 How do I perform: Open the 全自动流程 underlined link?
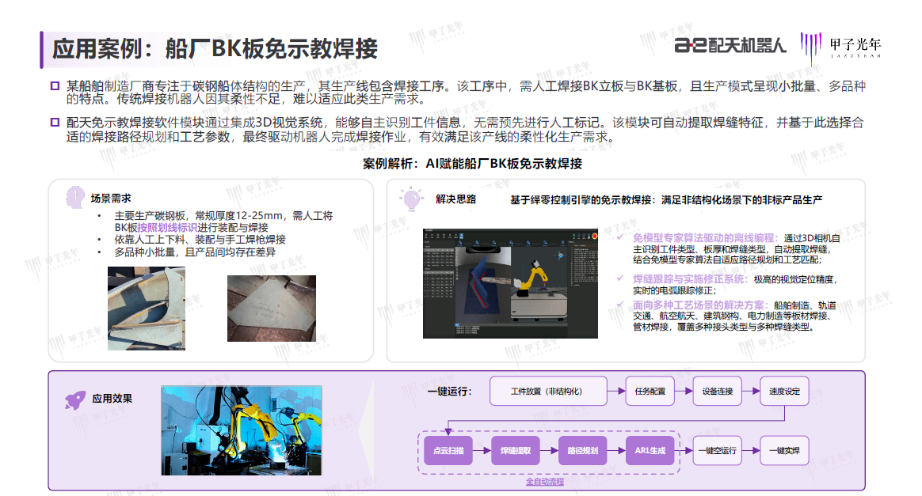(x=544, y=482)
